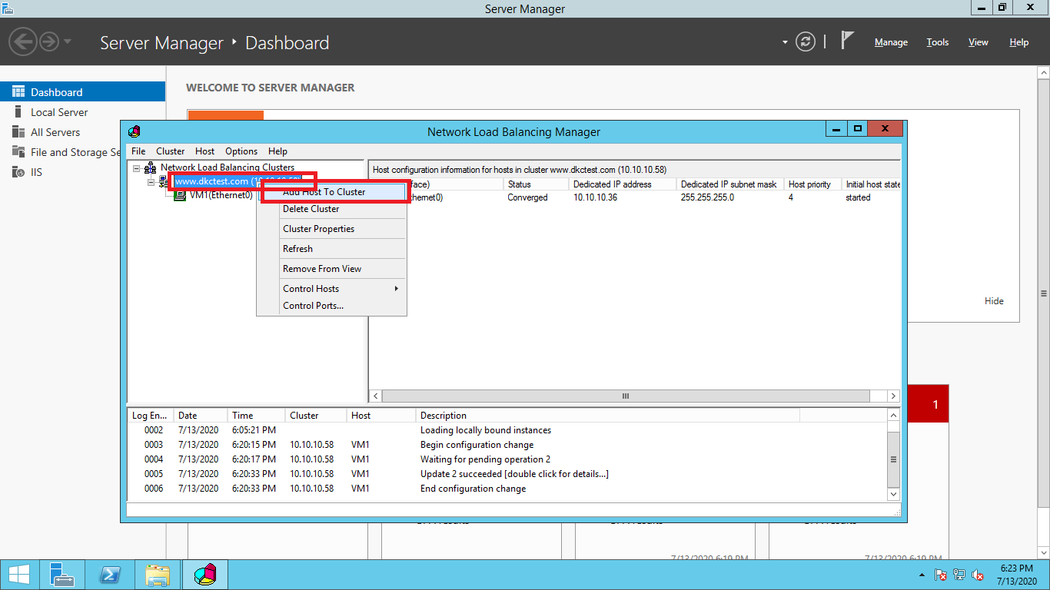Screen dimensions: 1050x590
Task: Sort hosts by the Status column header
Action: (x=537, y=184)
